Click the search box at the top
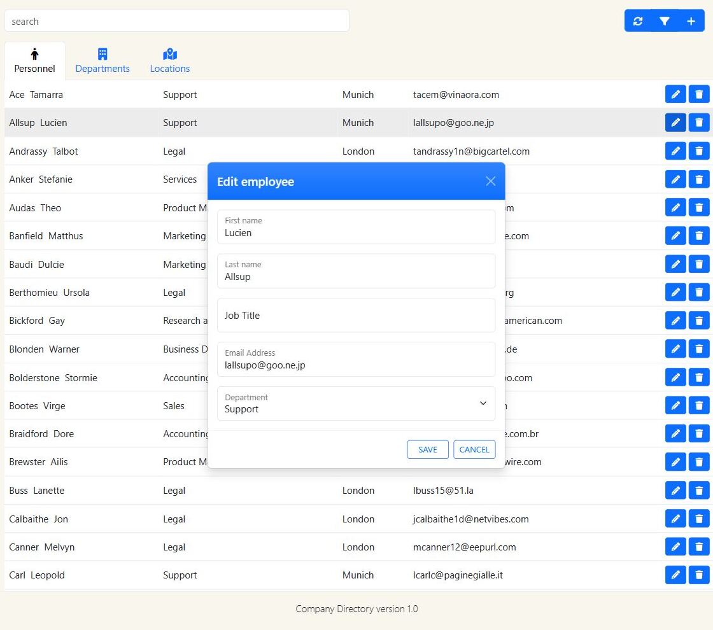Image resolution: width=713 pixels, height=630 pixels. point(177,20)
